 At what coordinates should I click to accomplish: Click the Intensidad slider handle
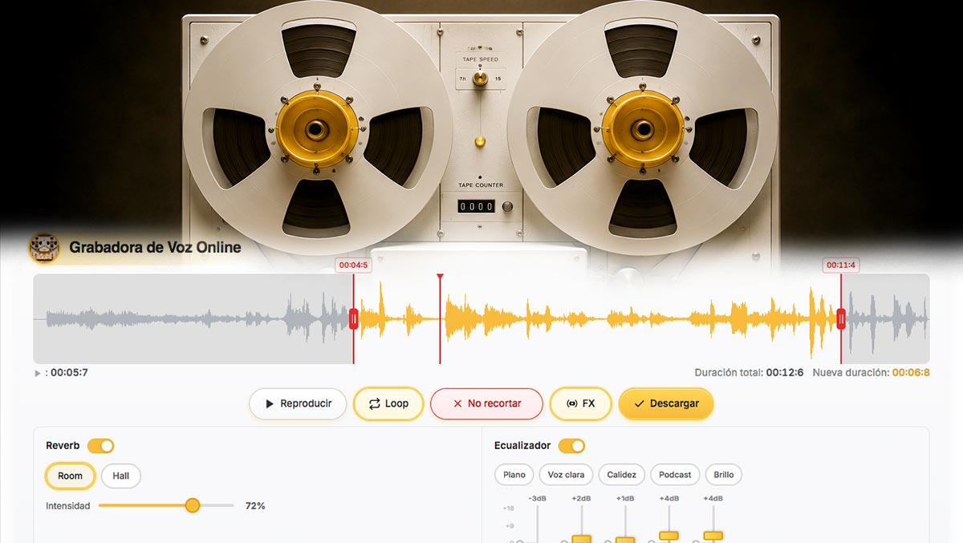click(x=192, y=505)
